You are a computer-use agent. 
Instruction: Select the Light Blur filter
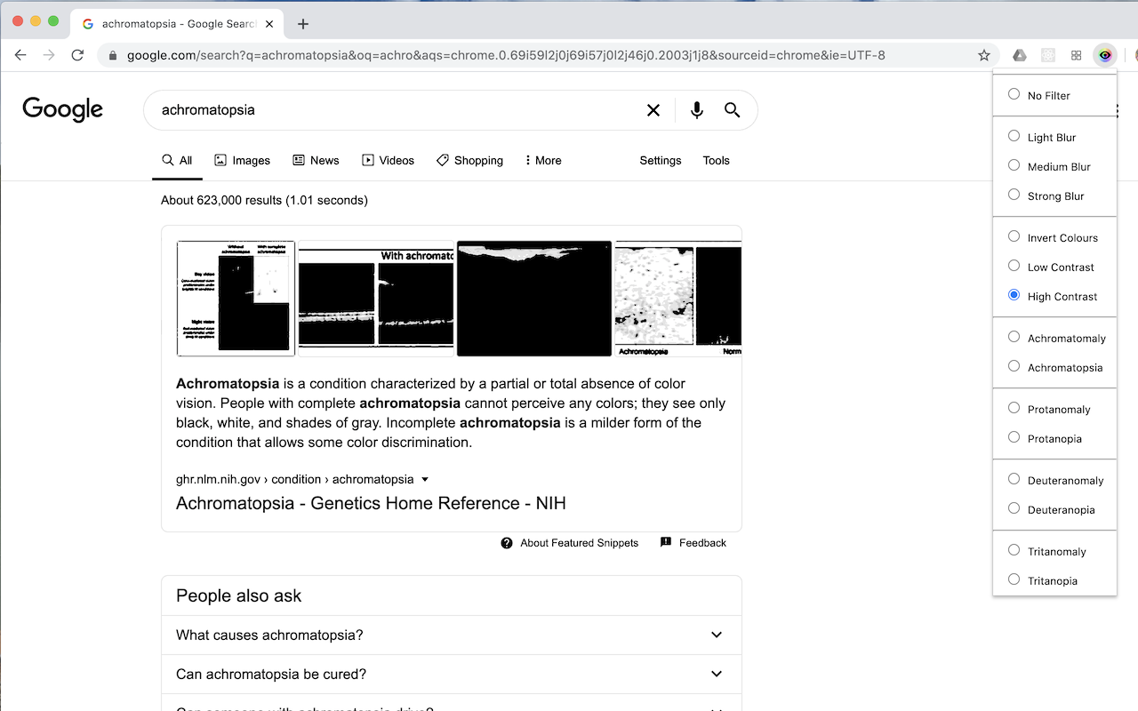[1014, 136]
